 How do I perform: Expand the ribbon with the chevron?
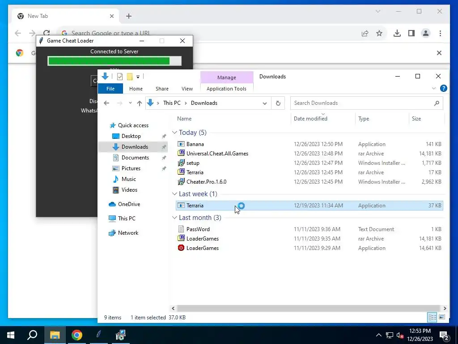pos(434,88)
